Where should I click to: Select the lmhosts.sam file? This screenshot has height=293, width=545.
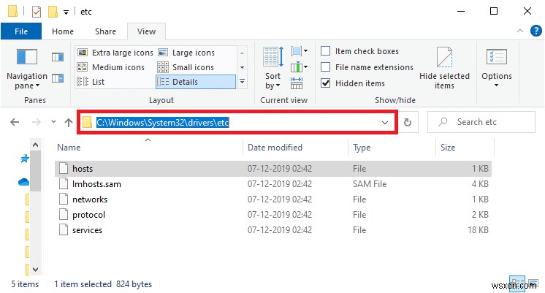(x=272, y=184)
